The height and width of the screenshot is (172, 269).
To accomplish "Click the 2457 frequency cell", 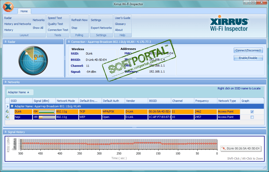I will coord(206,117).
